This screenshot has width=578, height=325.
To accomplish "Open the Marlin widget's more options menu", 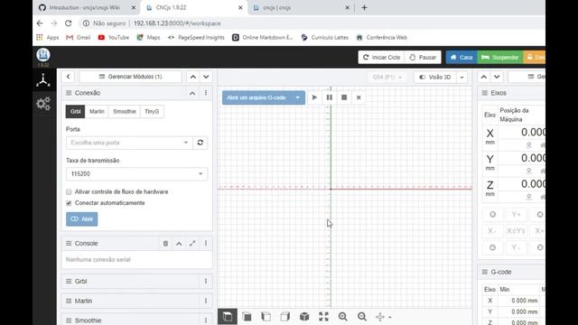I will [x=206, y=301].
